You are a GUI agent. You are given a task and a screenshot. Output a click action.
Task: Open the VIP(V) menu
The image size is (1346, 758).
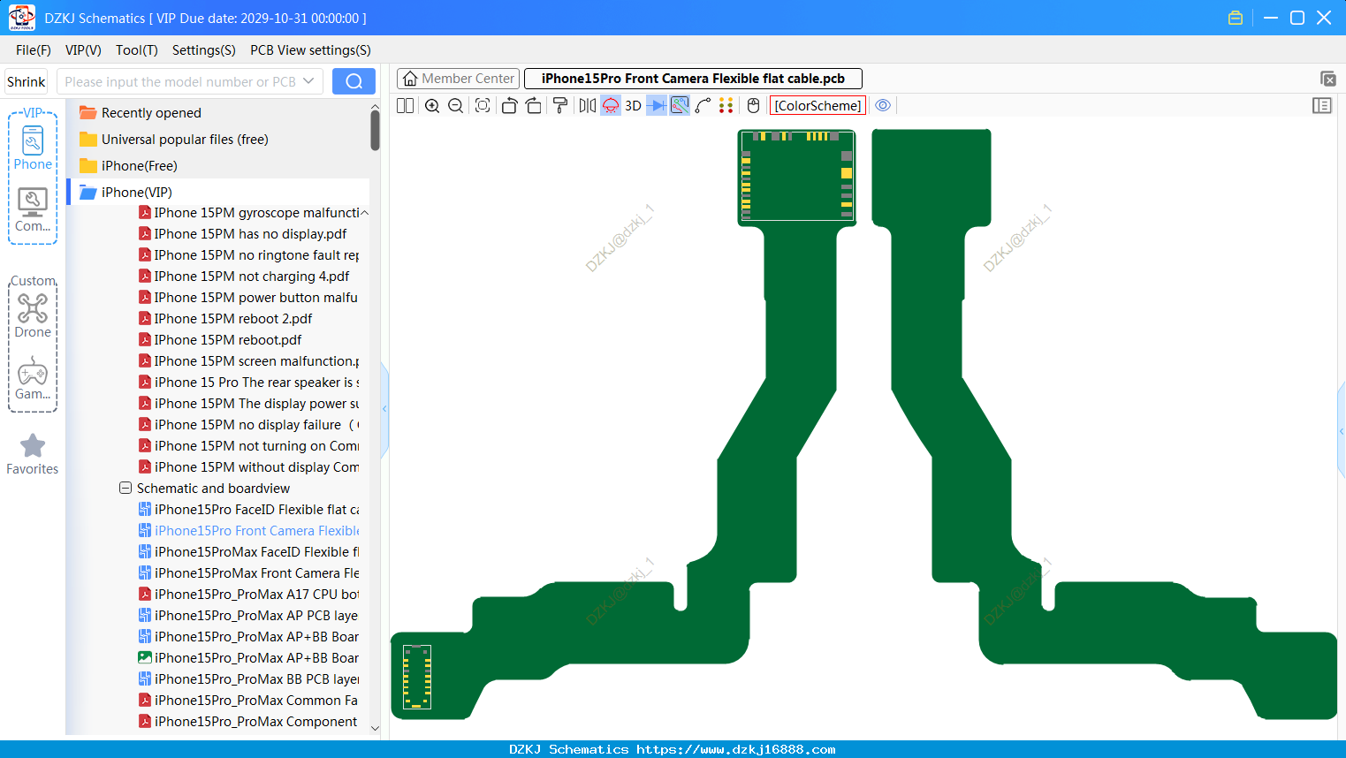(83, 50)
